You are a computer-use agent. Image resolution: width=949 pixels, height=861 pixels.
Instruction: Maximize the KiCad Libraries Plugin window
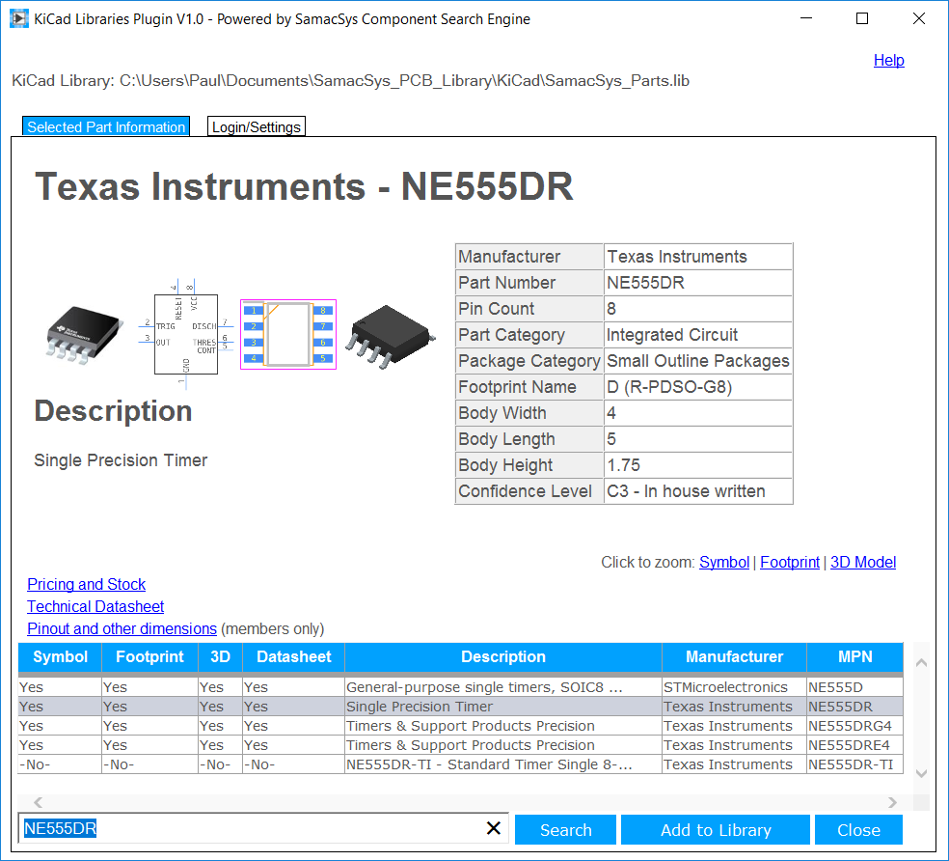[862, 18]
